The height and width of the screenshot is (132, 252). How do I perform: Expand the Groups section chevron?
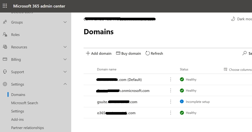tap(65, 22)
